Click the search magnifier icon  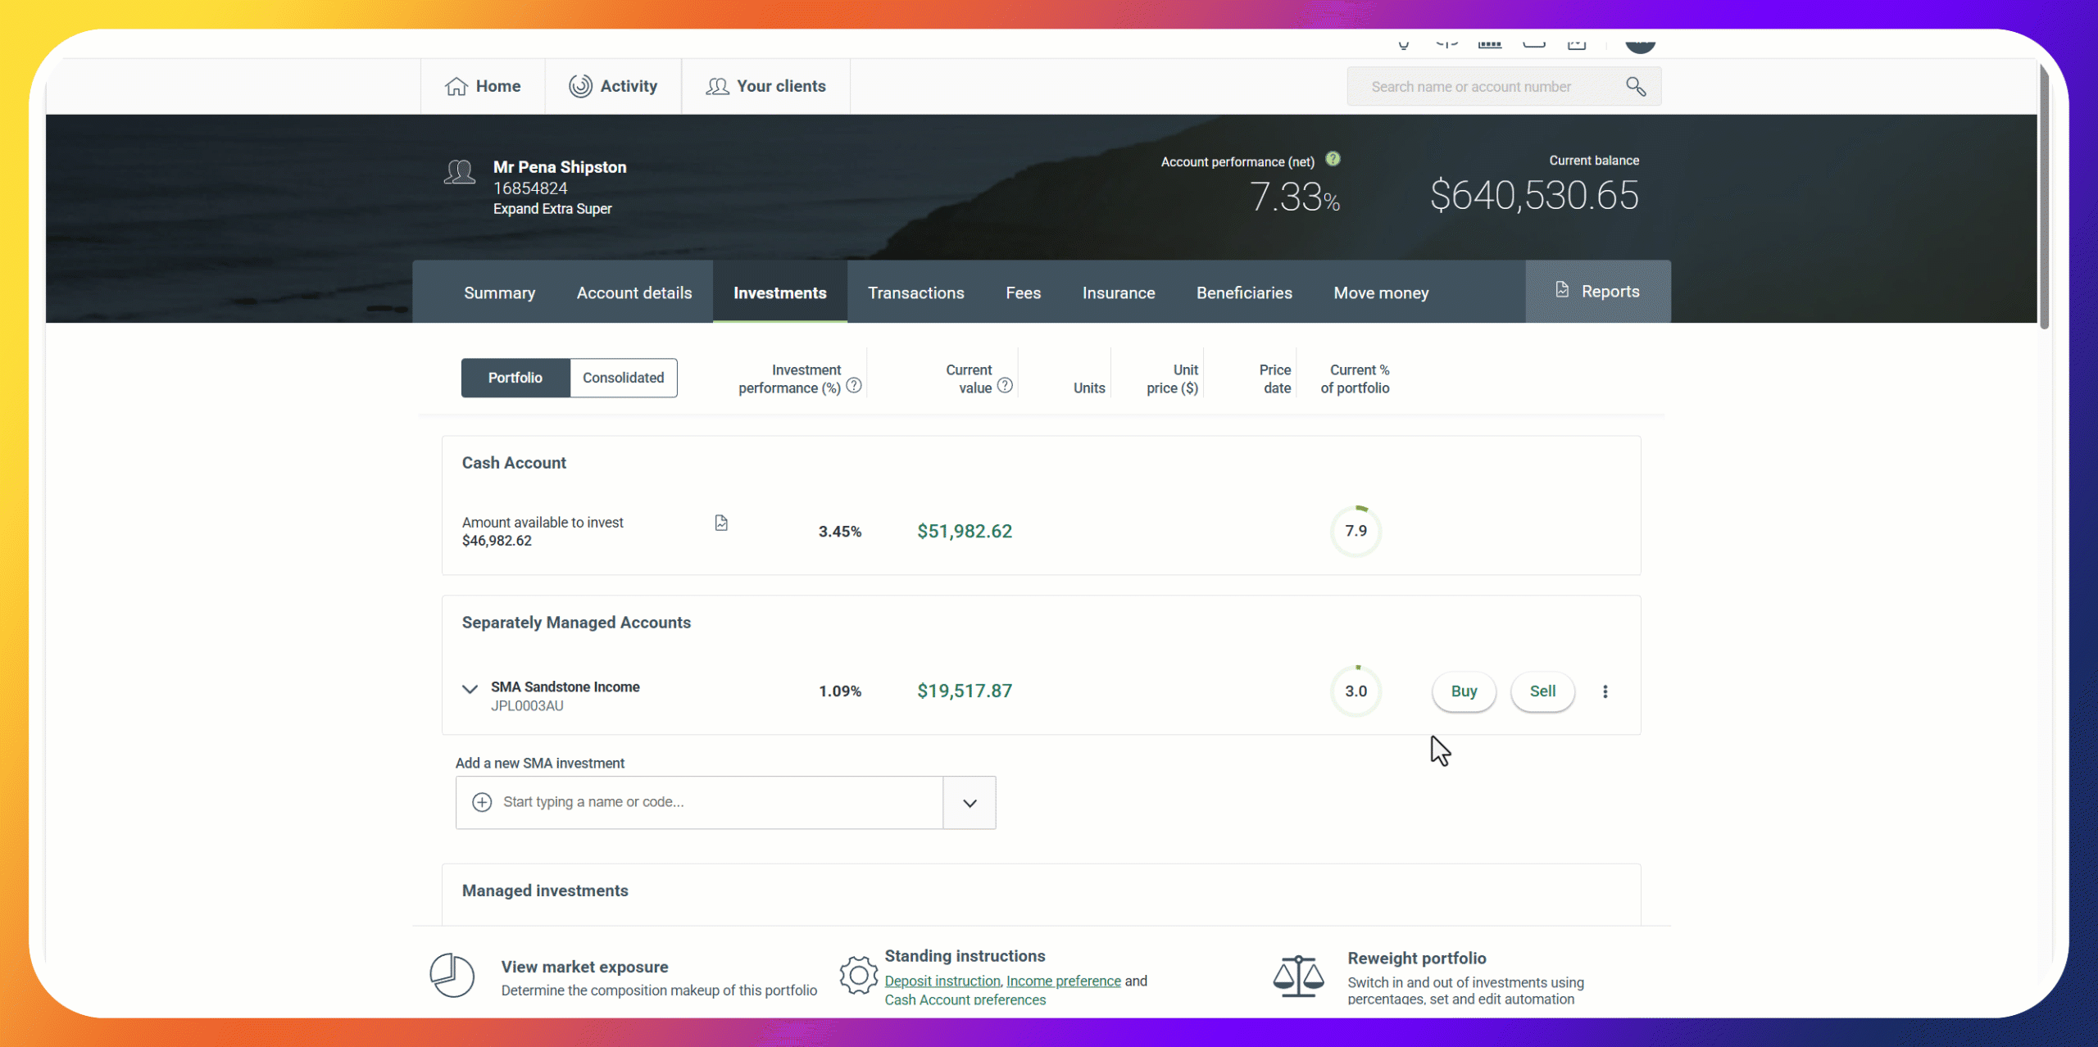[x=1636, y=87]
